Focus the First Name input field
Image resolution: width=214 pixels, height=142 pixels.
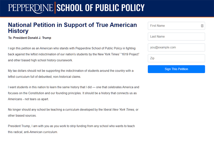tap(176, 26)
